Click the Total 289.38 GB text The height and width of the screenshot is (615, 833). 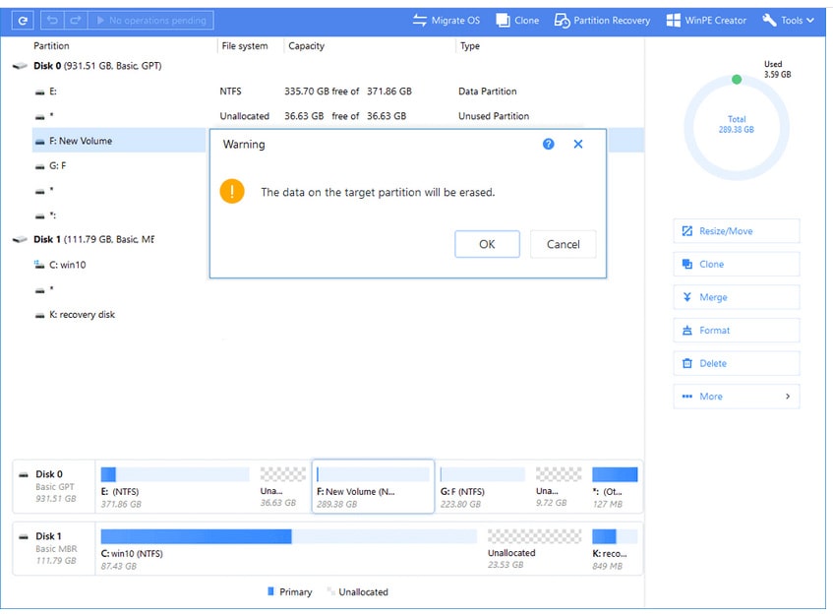[737, 124]
